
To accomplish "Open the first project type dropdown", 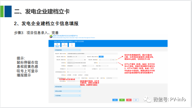I will coord(74,66).
